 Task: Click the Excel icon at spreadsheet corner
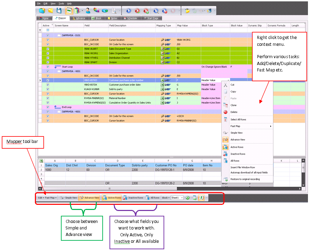tap(41, 161)
